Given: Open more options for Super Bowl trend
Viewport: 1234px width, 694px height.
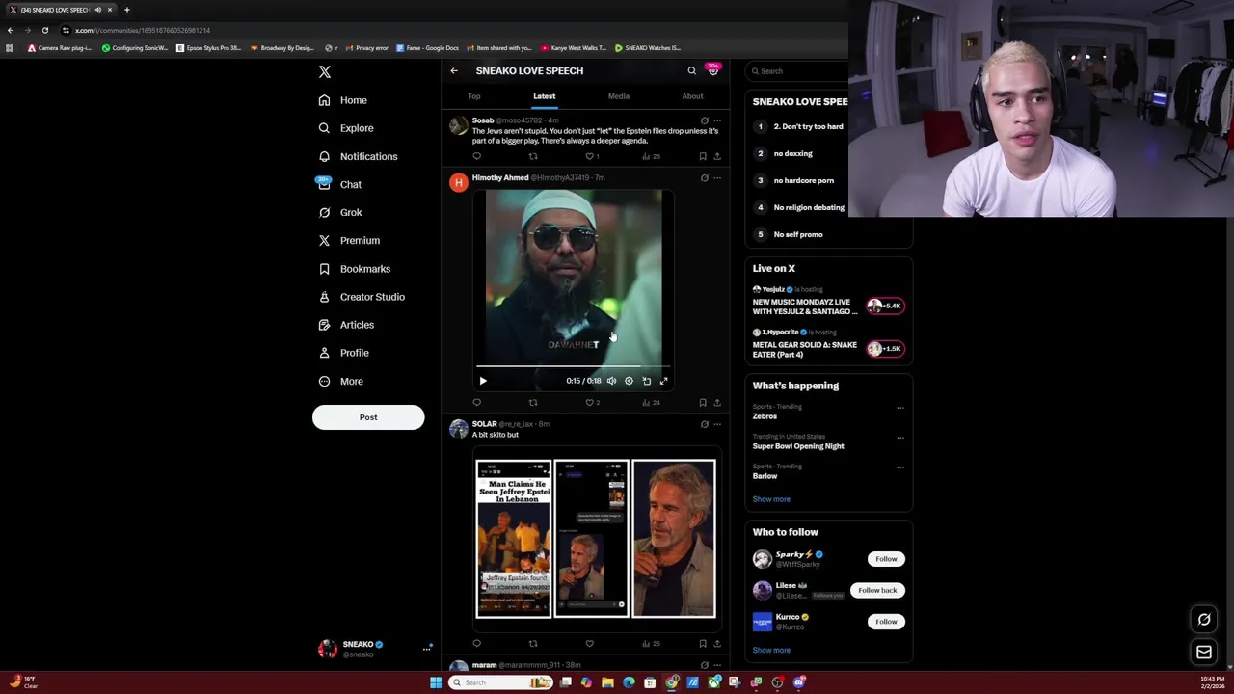Looking at the screenshot, I should coord(900,438).
